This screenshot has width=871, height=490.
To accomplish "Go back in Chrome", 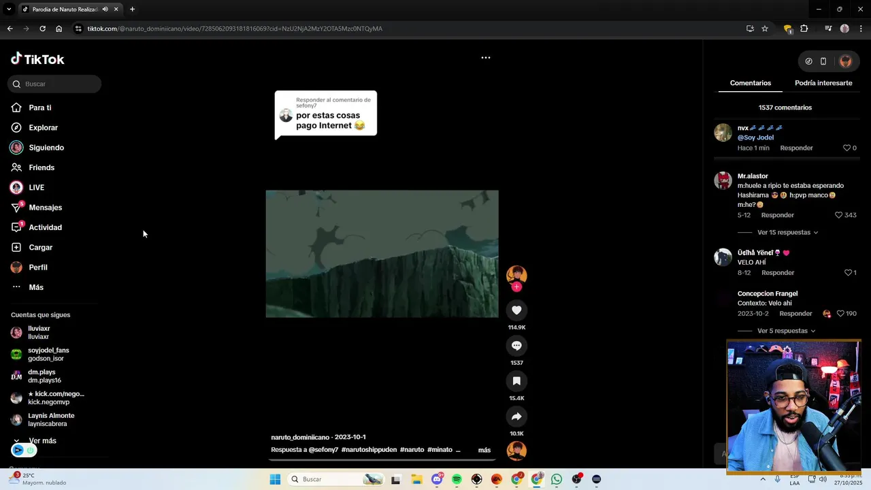I will pos(10,29).
